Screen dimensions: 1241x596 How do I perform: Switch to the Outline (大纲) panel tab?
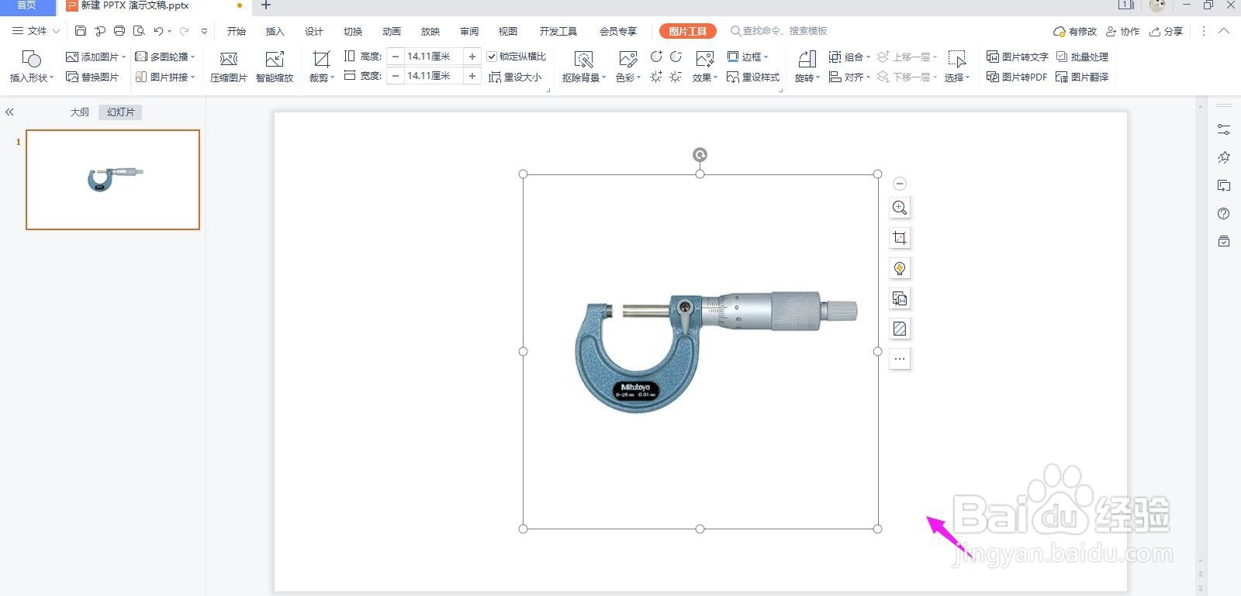pos(80,112)
